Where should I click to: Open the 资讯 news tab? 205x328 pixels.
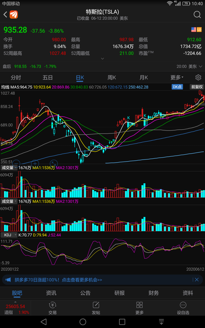(51, 293)
